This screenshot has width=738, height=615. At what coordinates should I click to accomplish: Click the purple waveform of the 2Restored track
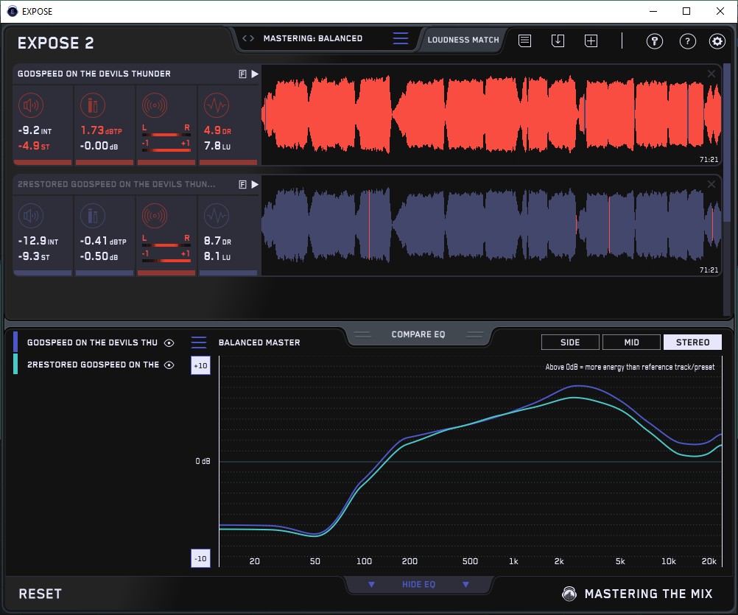[491, 225]
